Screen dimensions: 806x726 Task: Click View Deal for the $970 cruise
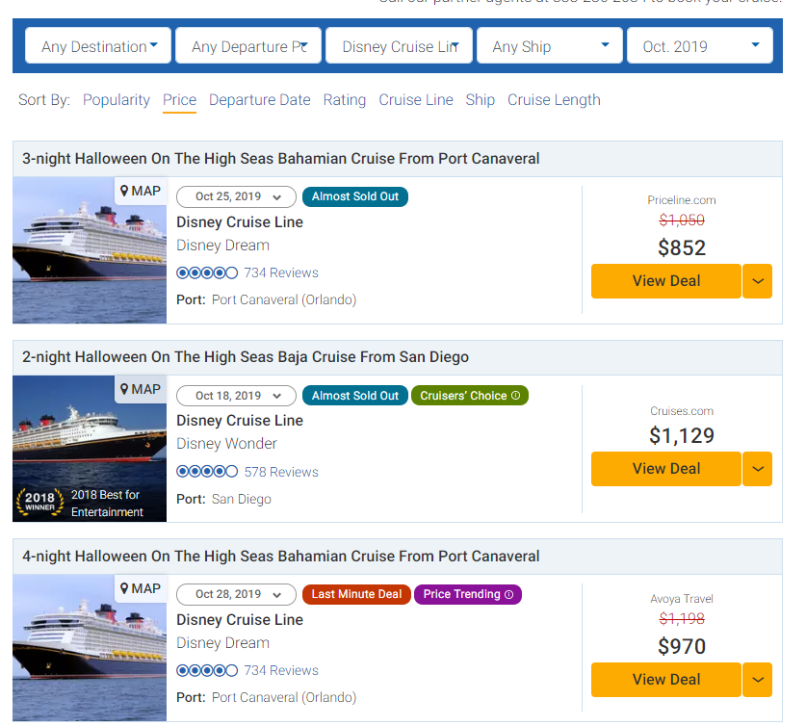click(x=665, y=680)
